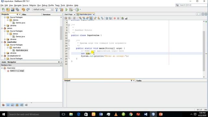Open the Refactor menu
Image resolution: width=208 pixels, height=117 pixels.
click(33, 5)
